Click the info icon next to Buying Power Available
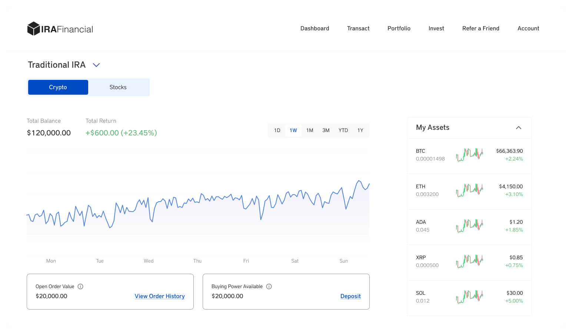This screenshot has width=572, height=334. tap(269, 287)
